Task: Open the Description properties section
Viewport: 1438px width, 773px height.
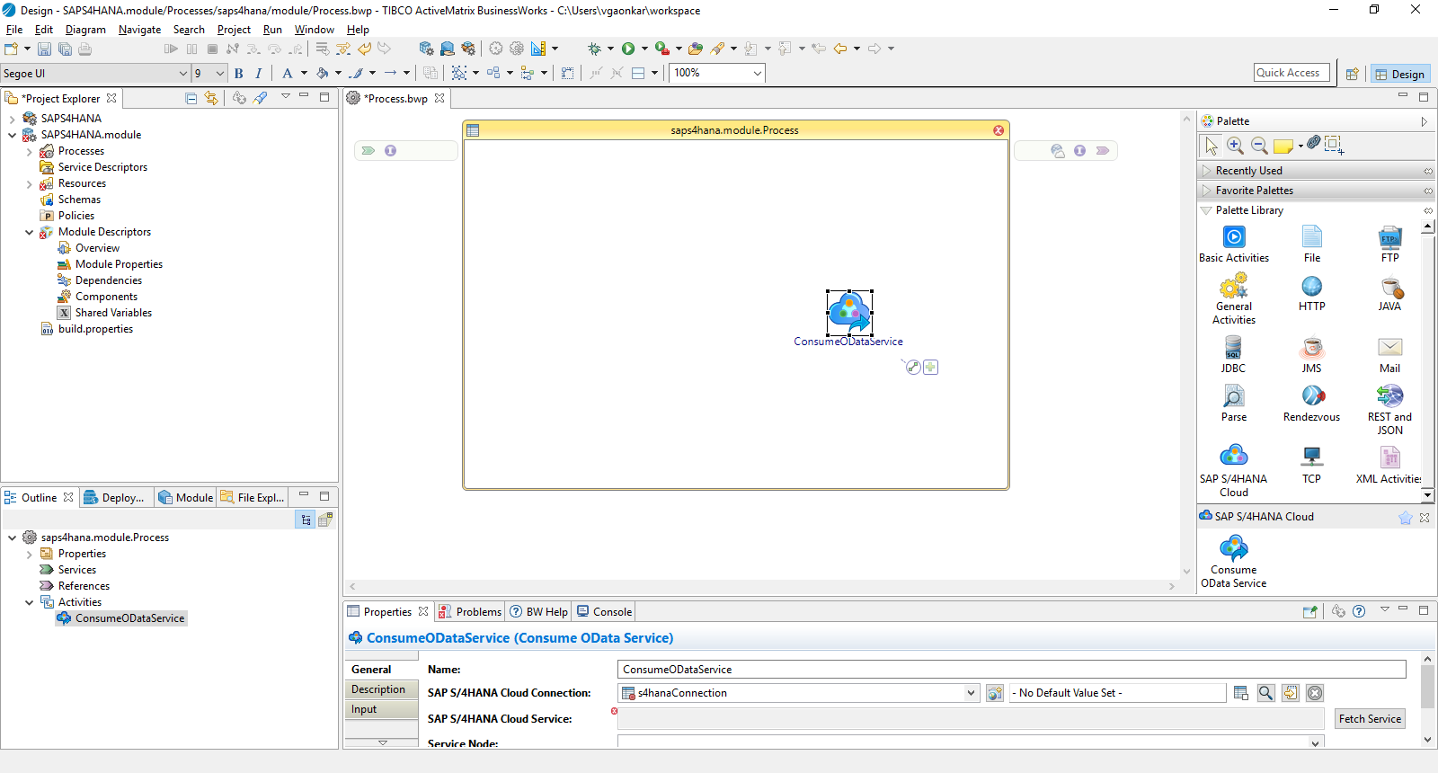Action: (x=378, y=689)
